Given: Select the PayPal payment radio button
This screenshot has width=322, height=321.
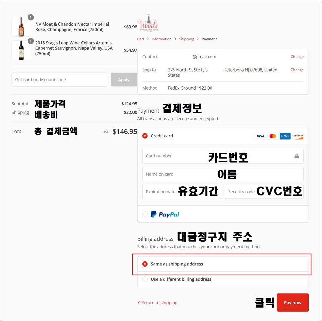Looking at the screenshot, I should (x=145, y=214).
